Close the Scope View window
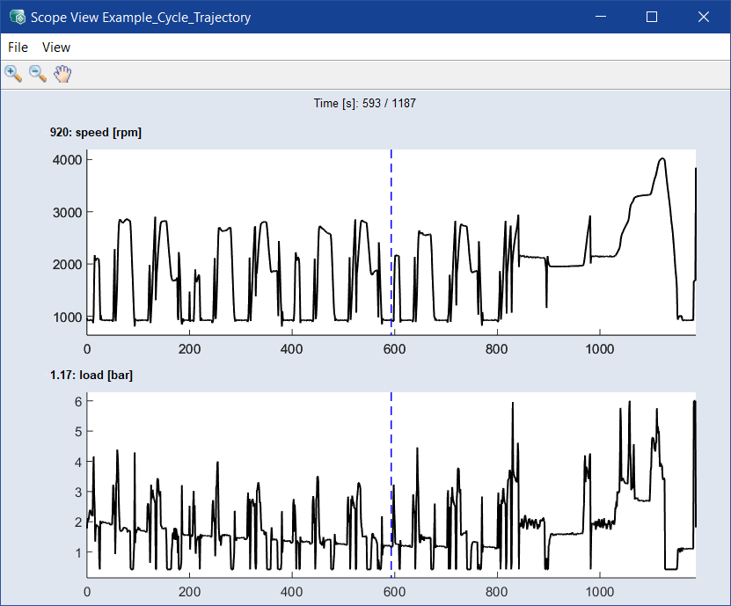The width and height of the screenshot is (731, 606). 703,17
